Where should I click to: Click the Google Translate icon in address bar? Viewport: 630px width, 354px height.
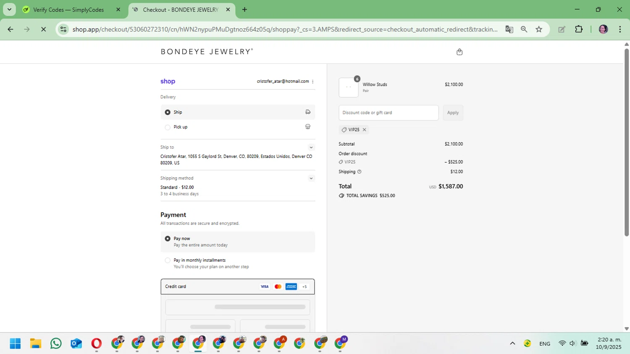(509, 29)
